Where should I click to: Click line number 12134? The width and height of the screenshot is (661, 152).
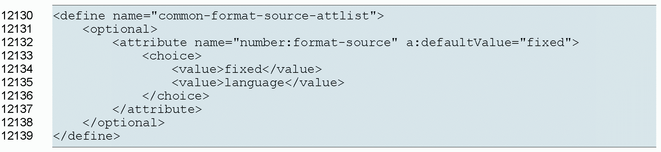[x=17, y=69]
